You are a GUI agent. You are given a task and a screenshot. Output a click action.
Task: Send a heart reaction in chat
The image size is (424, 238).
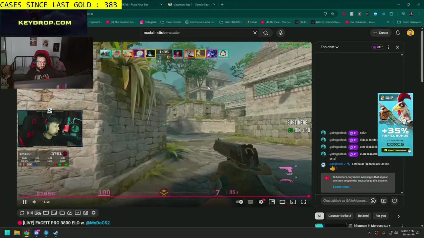coord(395,201)
